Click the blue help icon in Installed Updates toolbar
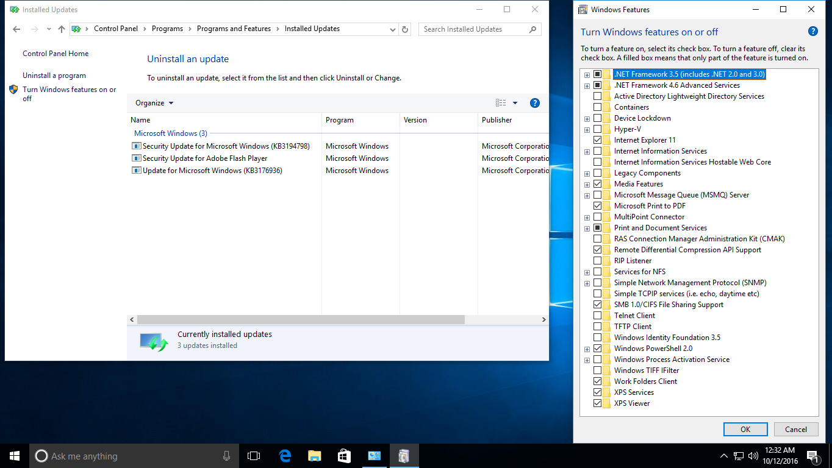The image size is (832, 468). [535, 103]
